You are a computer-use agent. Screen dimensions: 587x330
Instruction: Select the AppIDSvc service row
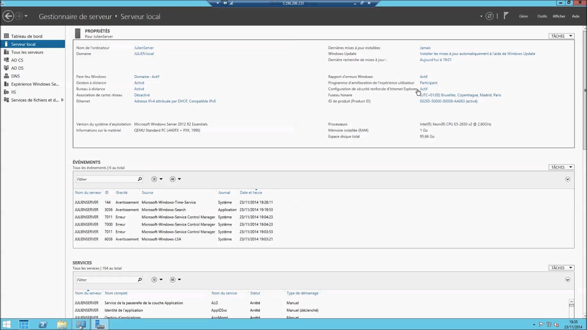321,310
